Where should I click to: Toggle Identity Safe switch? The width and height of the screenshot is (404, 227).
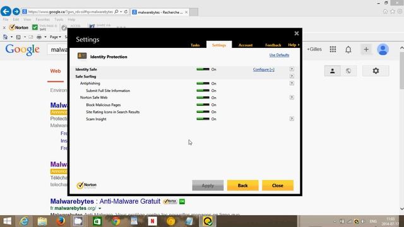203,69
